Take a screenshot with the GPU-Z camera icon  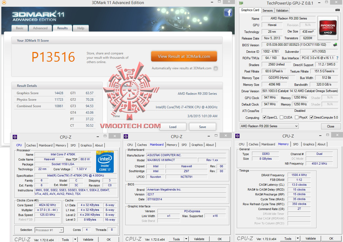click(338, 10)
